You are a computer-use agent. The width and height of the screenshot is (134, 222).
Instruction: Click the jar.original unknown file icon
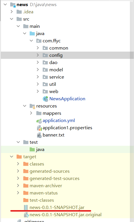[26, 215]
